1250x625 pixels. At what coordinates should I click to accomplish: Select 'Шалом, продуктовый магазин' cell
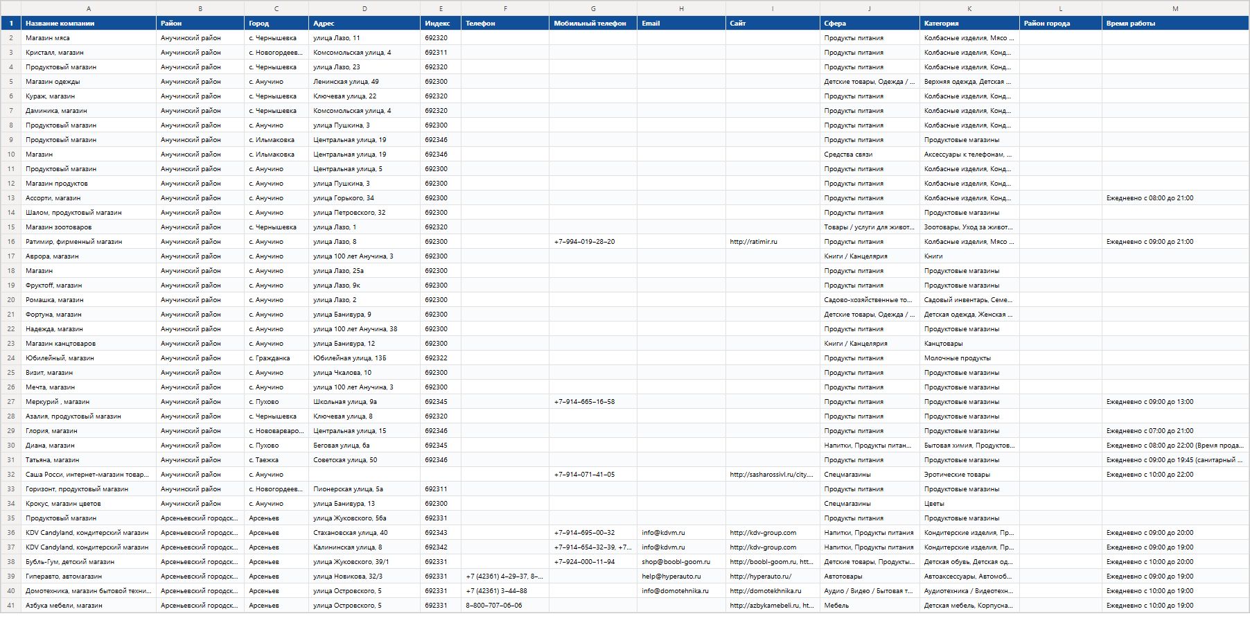pos(89,213)
